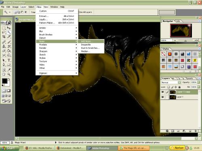
Task: Adjust the Navigator zoom slider
Action: (x=185, y=40)
